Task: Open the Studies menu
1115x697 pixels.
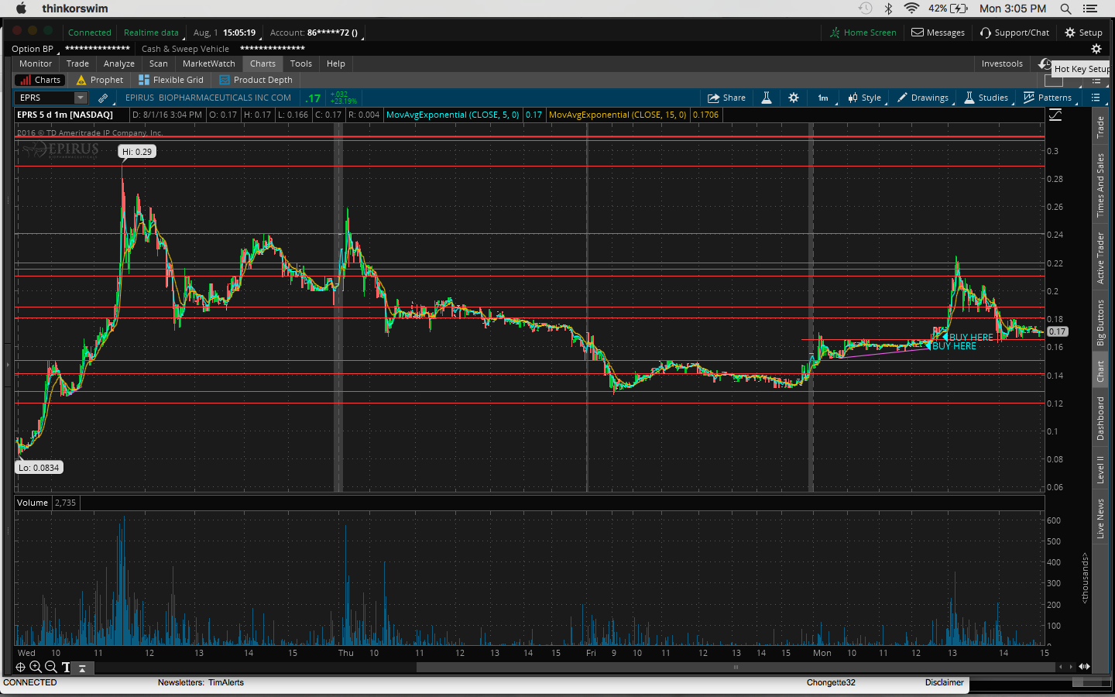Action: click(x=986, y=98)
